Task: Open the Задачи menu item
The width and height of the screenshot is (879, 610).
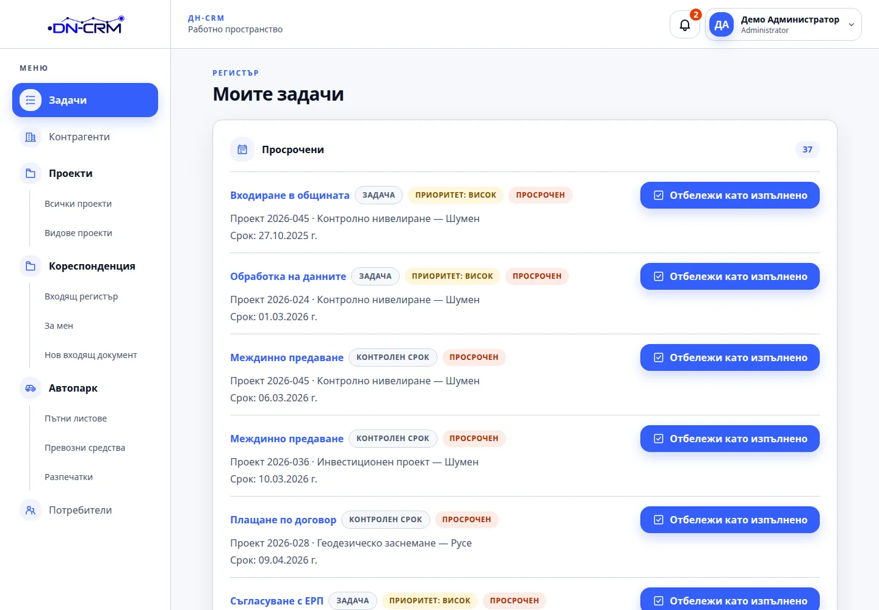Action: [x=85, y=100]
